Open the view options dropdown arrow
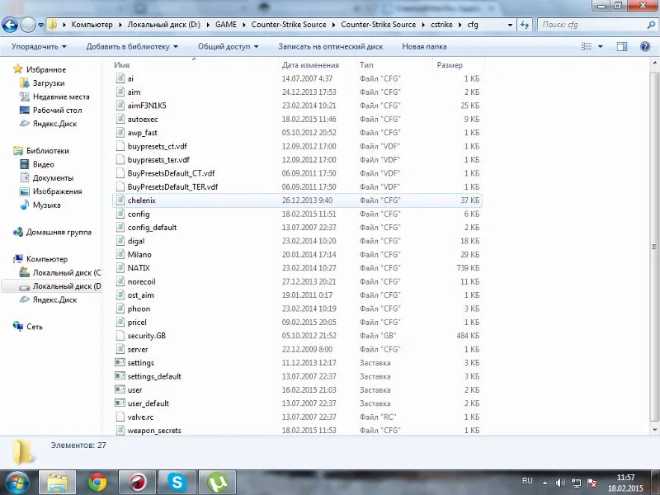Viewport: 660px width, 495px height. coord(601,46)
